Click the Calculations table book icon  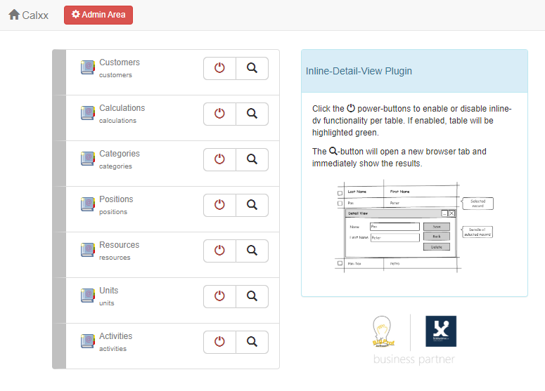(88, 113)
